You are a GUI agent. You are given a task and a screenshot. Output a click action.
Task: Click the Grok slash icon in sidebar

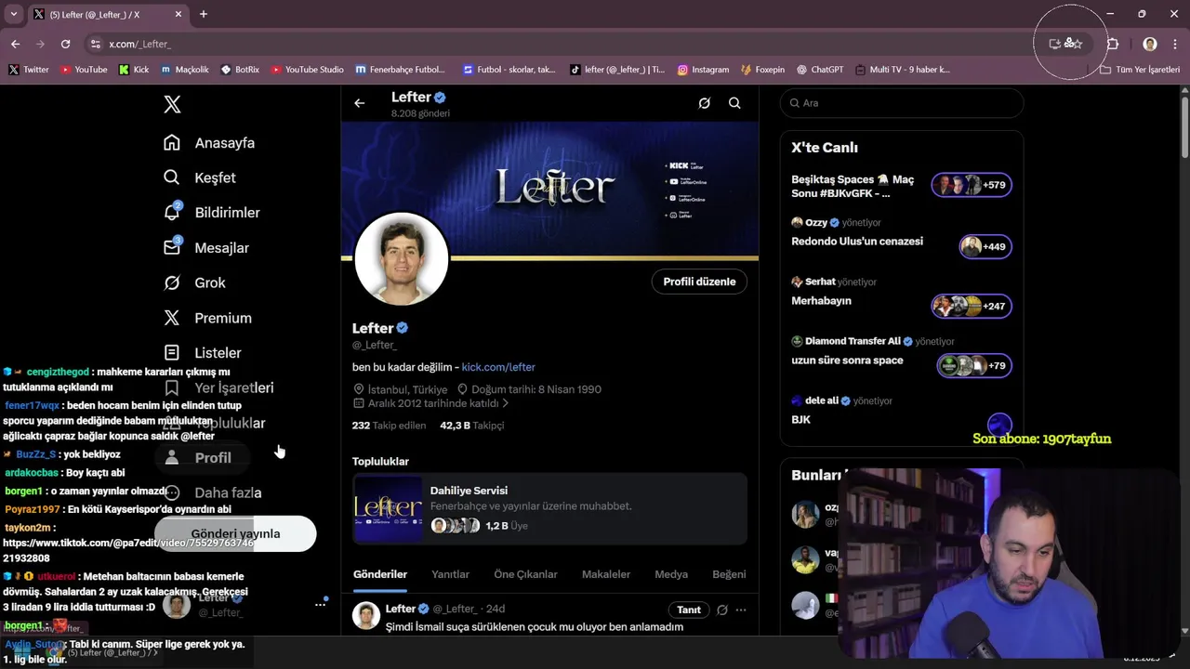click(172, 282)
